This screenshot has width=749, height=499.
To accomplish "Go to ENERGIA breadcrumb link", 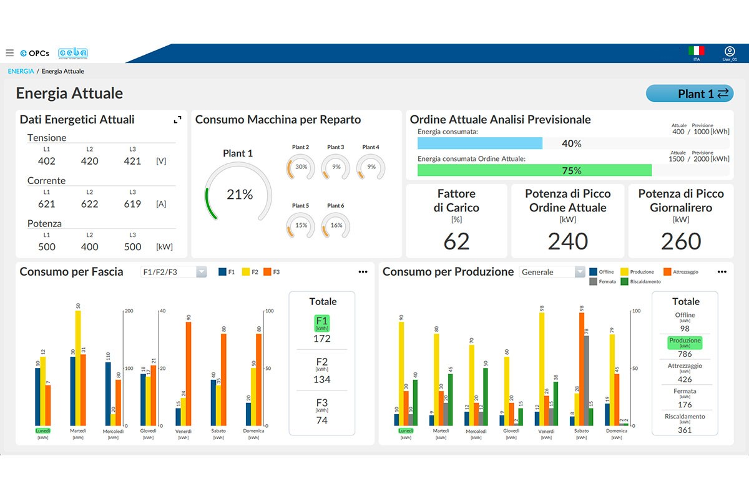I will pyautogui.click(x=21, y=71).
